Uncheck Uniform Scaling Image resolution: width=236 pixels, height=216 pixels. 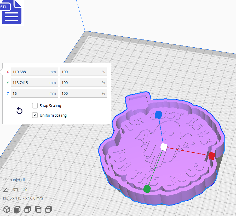click(x=35, y=115)
